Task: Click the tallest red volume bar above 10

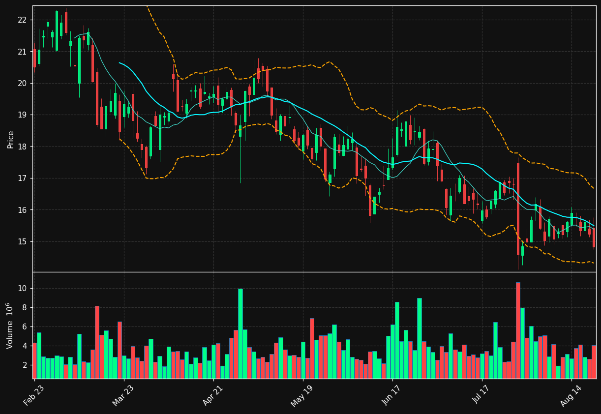Action: pos(518,330)
